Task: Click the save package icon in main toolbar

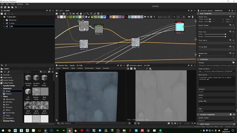Action: pos(12,7)
